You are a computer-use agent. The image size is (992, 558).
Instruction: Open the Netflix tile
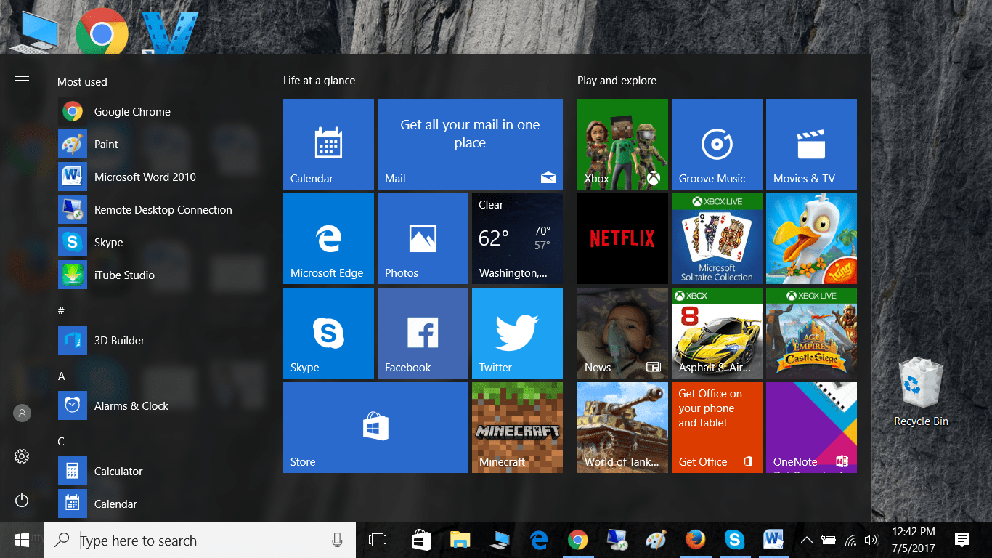coord(622,239)
